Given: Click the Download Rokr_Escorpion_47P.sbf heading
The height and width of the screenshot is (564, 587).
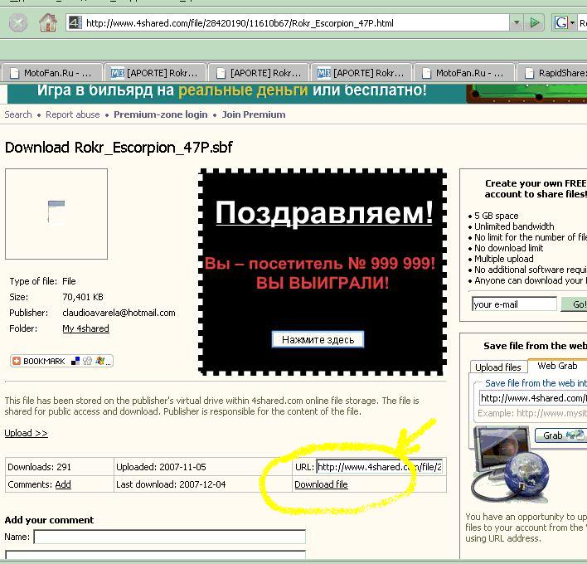Looking at the screenshot, I should click(119, 148).
